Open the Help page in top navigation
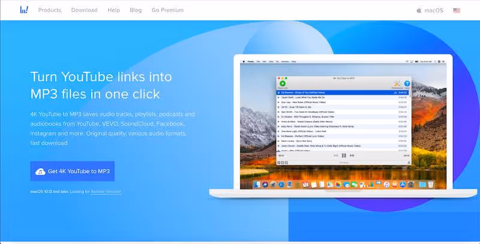 coord(113,10)
